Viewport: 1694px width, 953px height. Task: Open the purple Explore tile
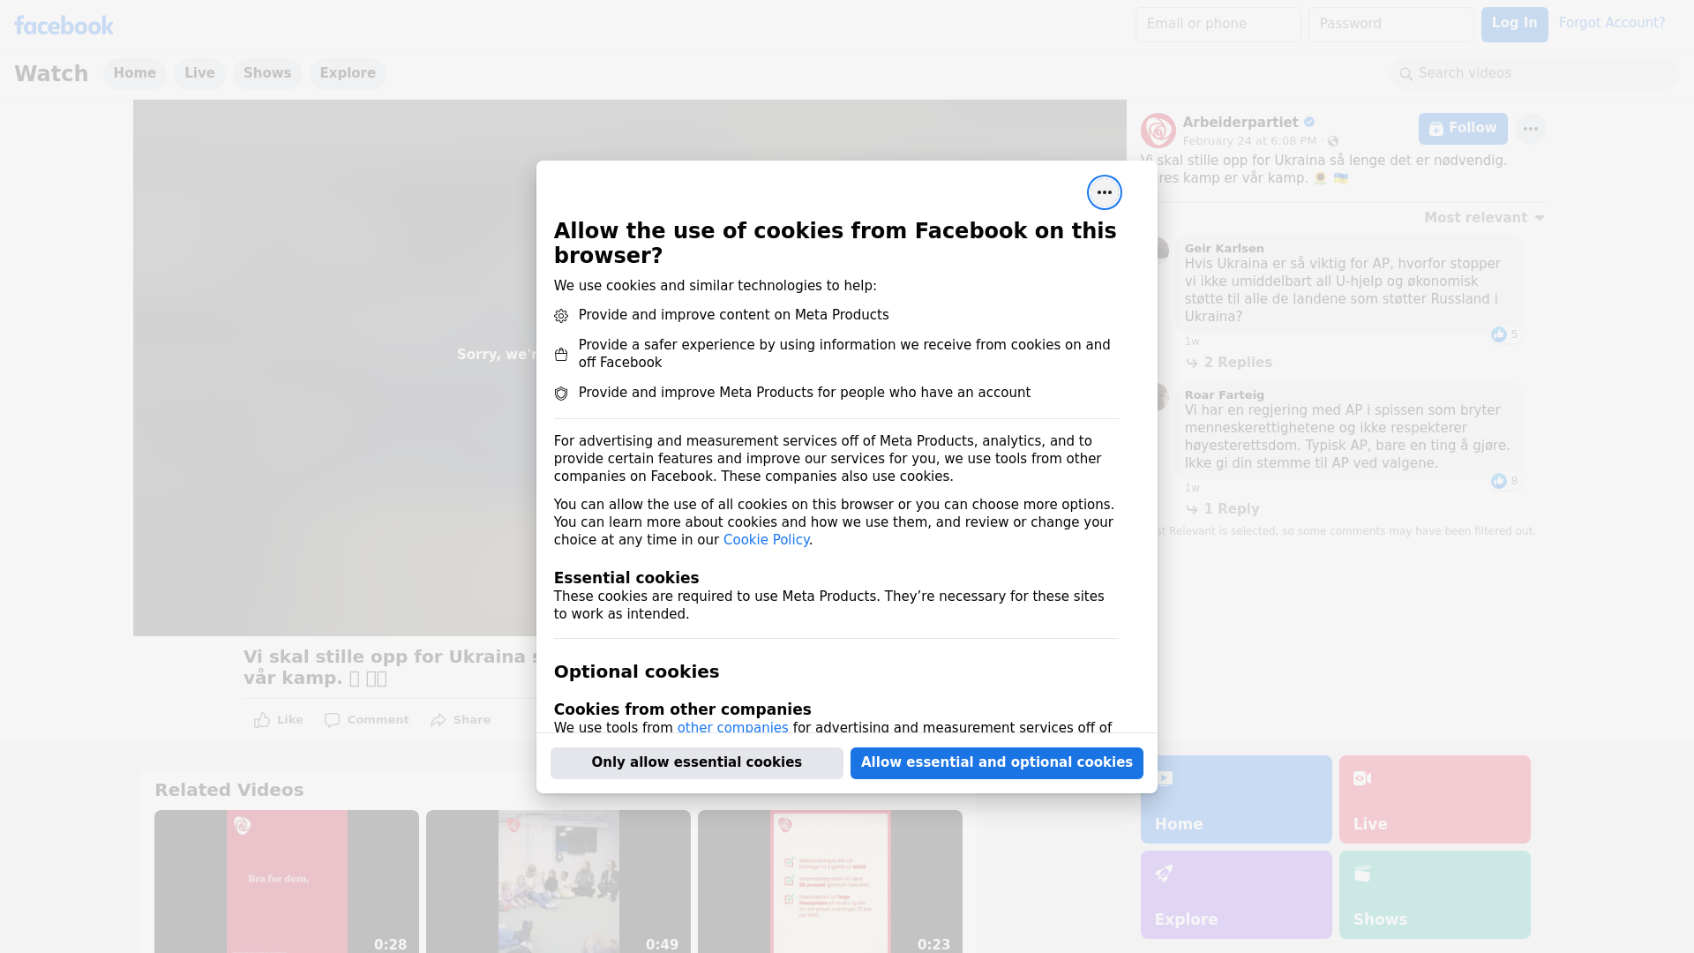(1236, 895)
